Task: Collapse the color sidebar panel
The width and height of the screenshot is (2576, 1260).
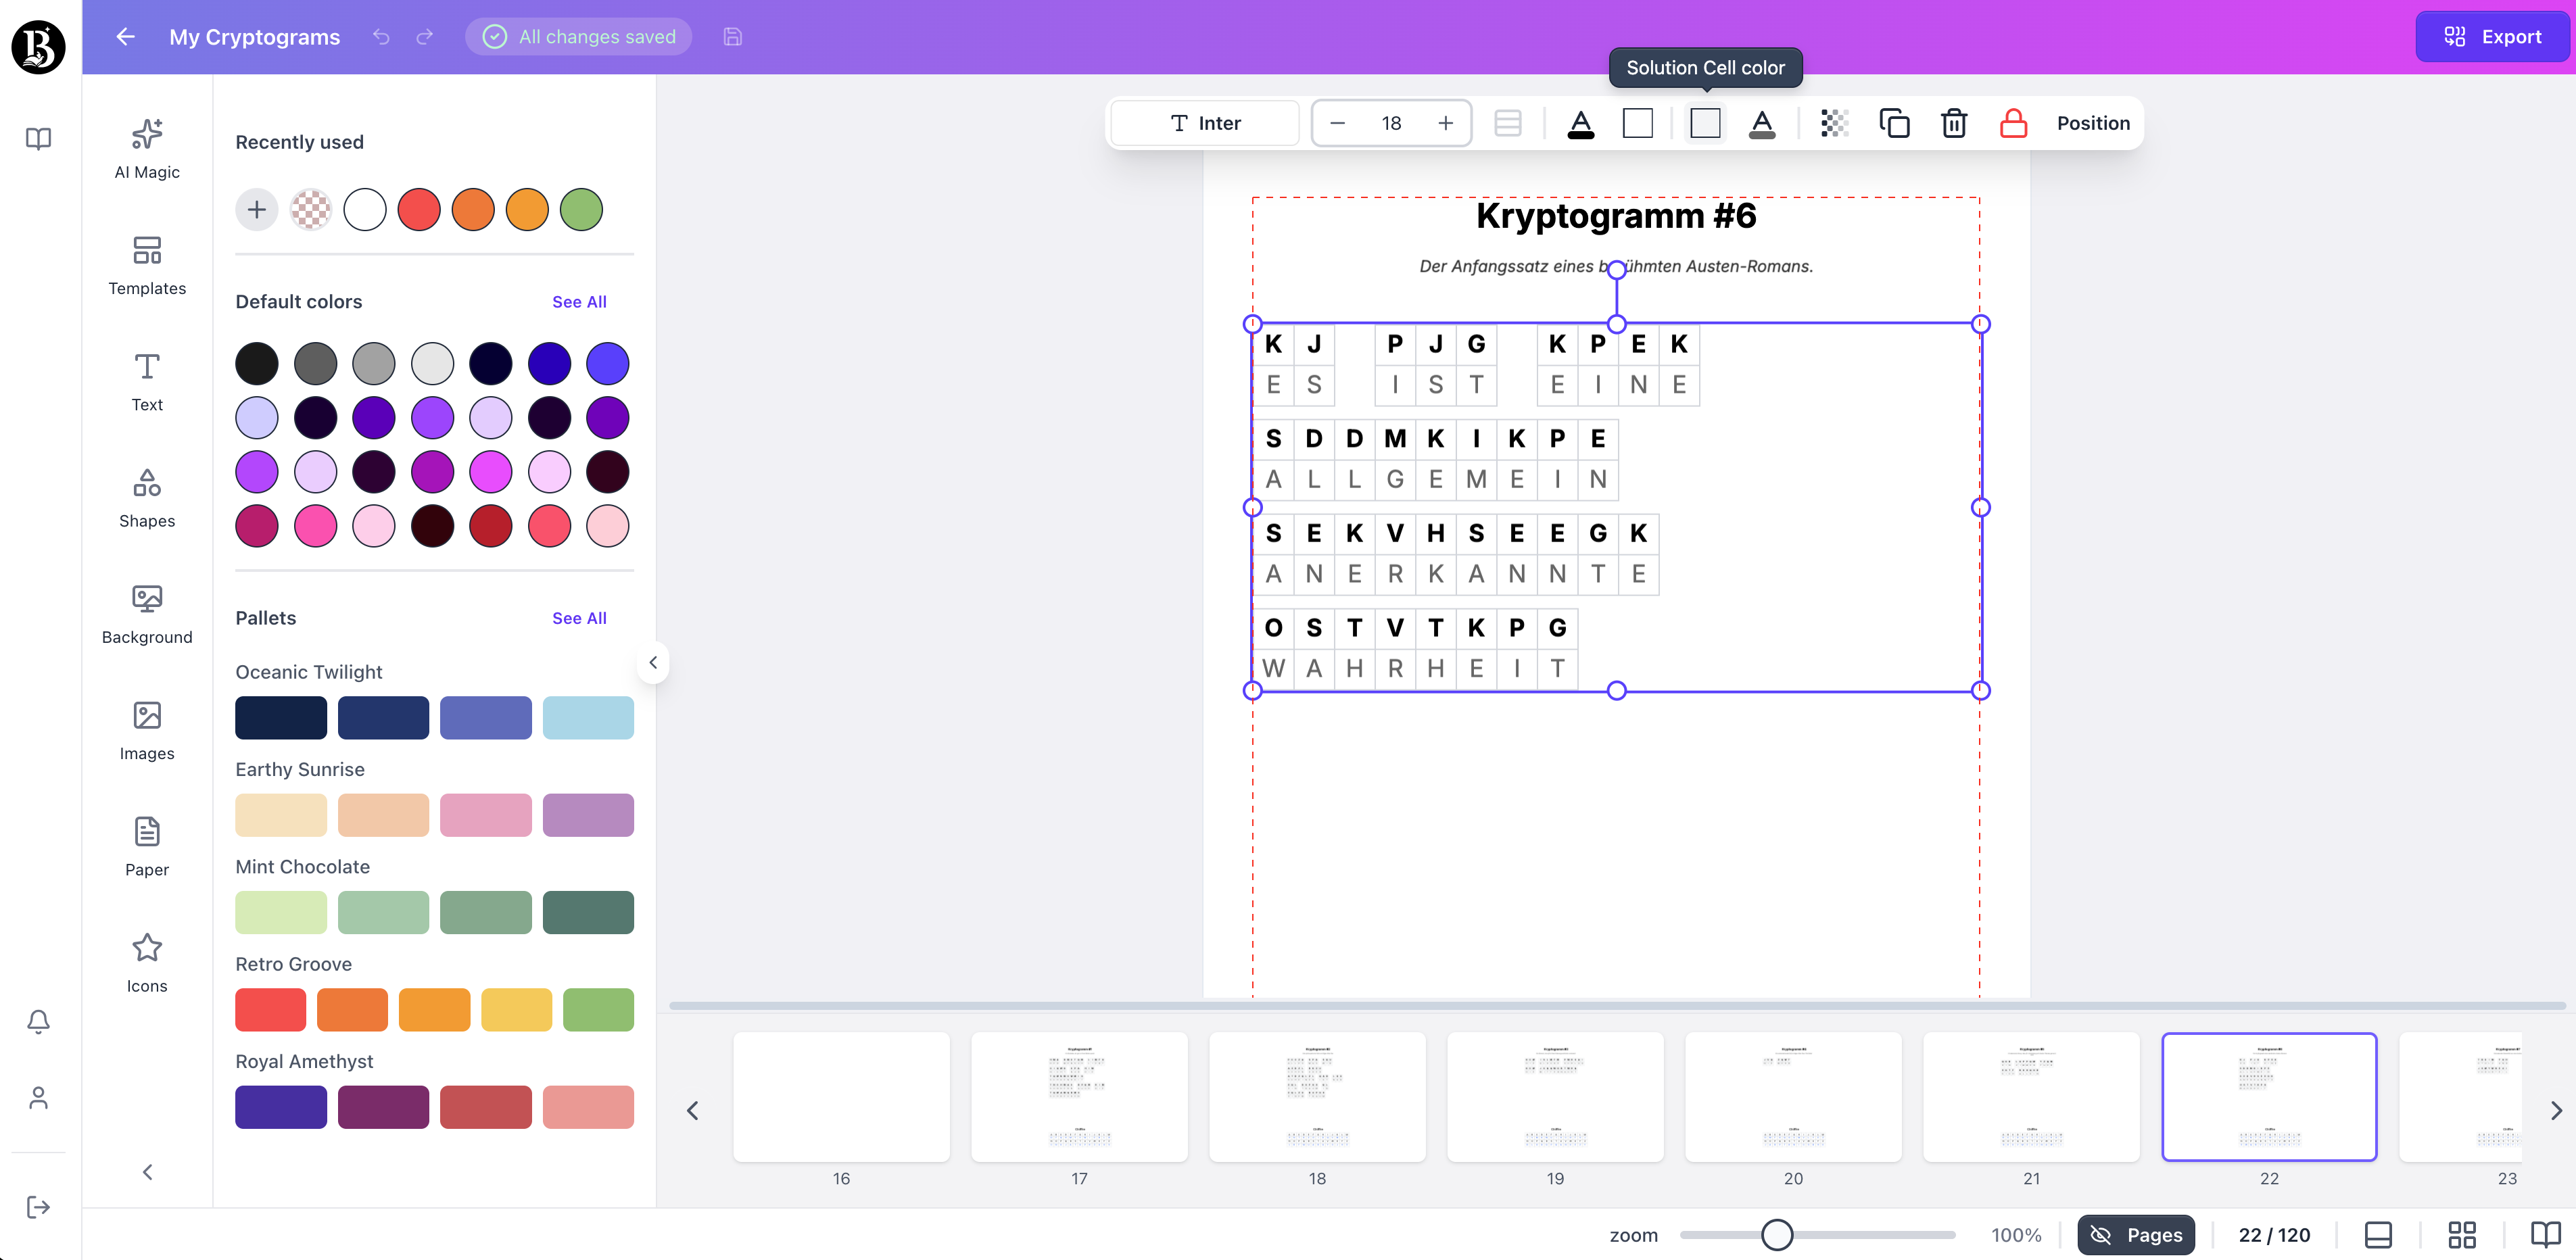Action: coord(653,662)
